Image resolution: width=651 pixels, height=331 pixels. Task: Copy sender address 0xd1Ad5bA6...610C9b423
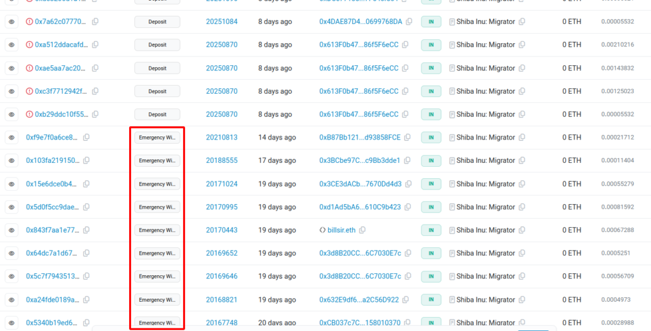point(408,207)
